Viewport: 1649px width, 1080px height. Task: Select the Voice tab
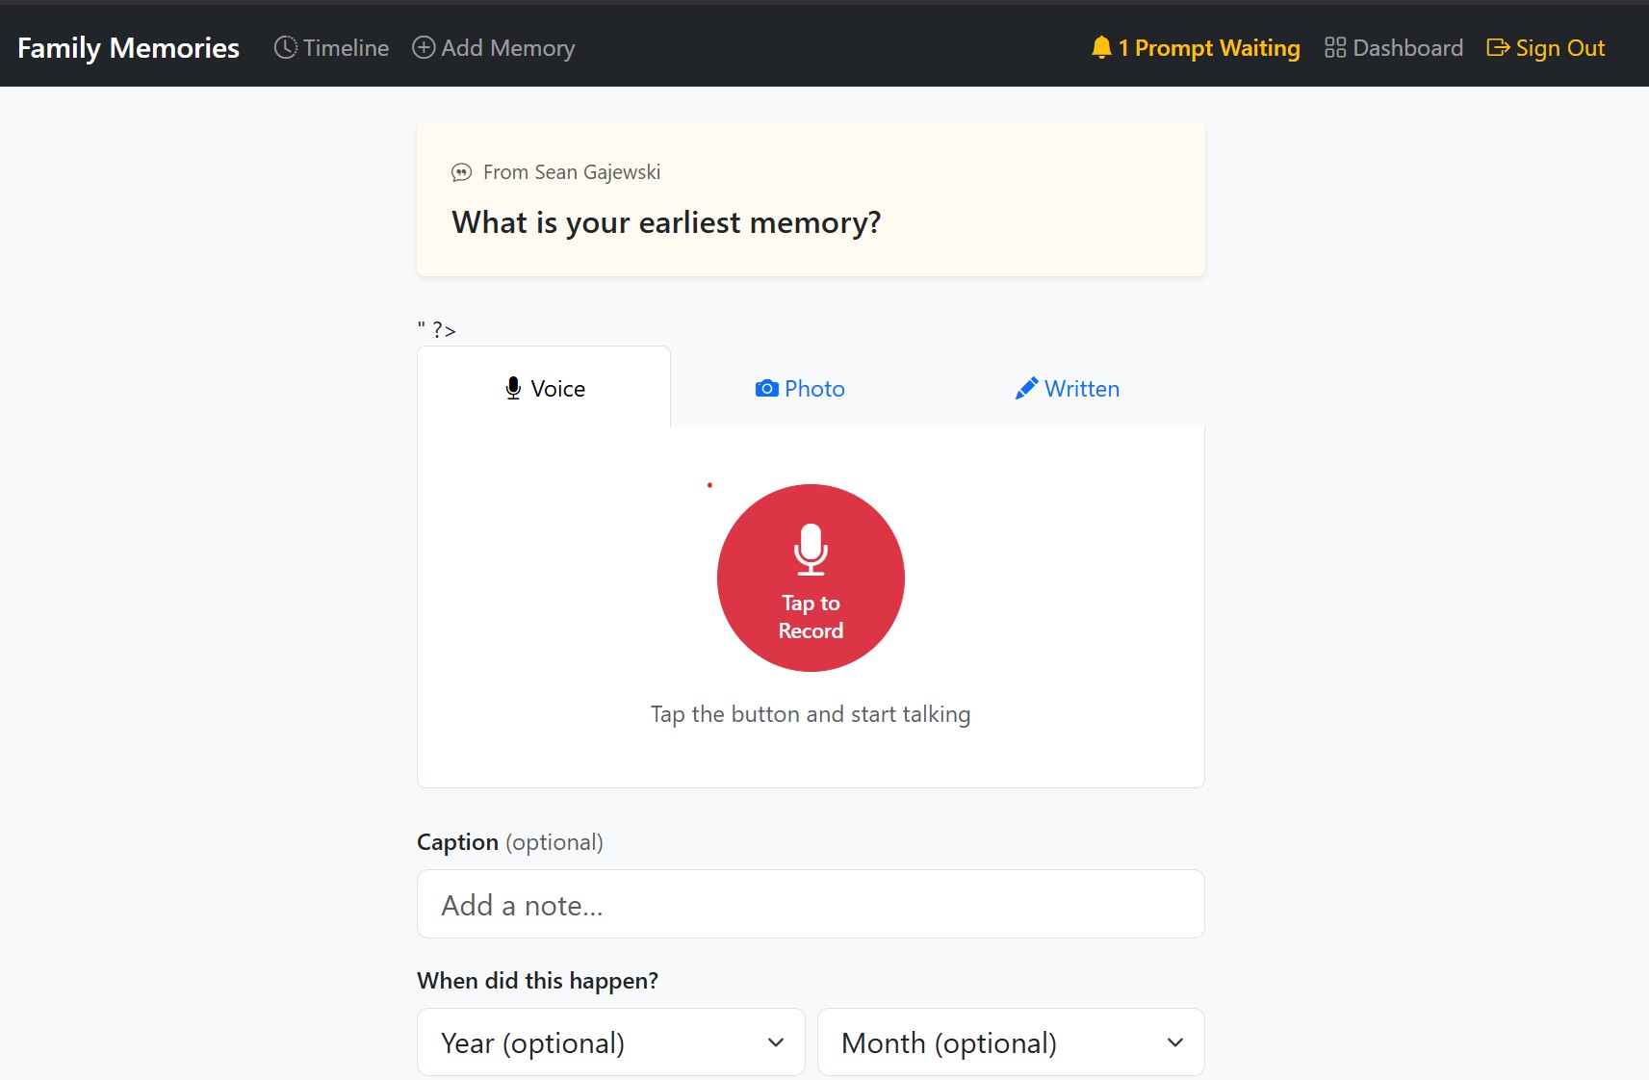(544, 387)
